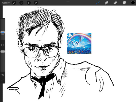Select the Brush tool
The image size is (136, 102).
98,3
